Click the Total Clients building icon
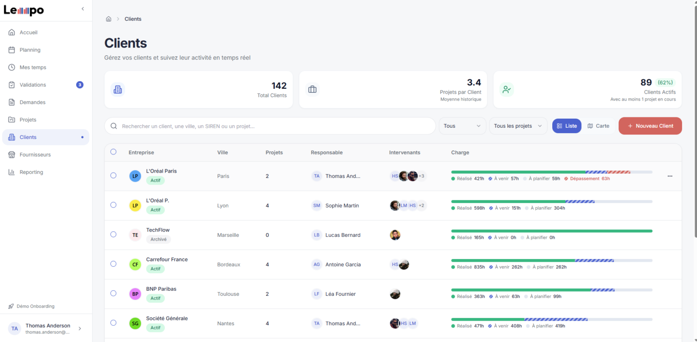This screenshot has height=342, width=697. [118, 90]
